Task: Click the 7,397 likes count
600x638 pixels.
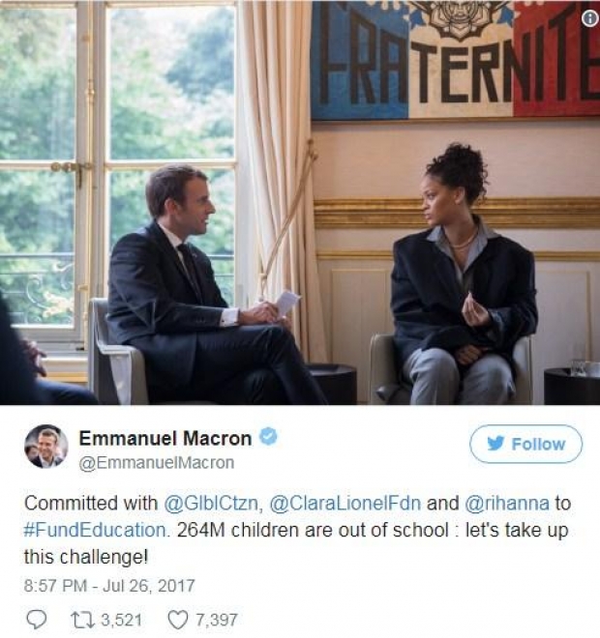Action: coord(217,620)
